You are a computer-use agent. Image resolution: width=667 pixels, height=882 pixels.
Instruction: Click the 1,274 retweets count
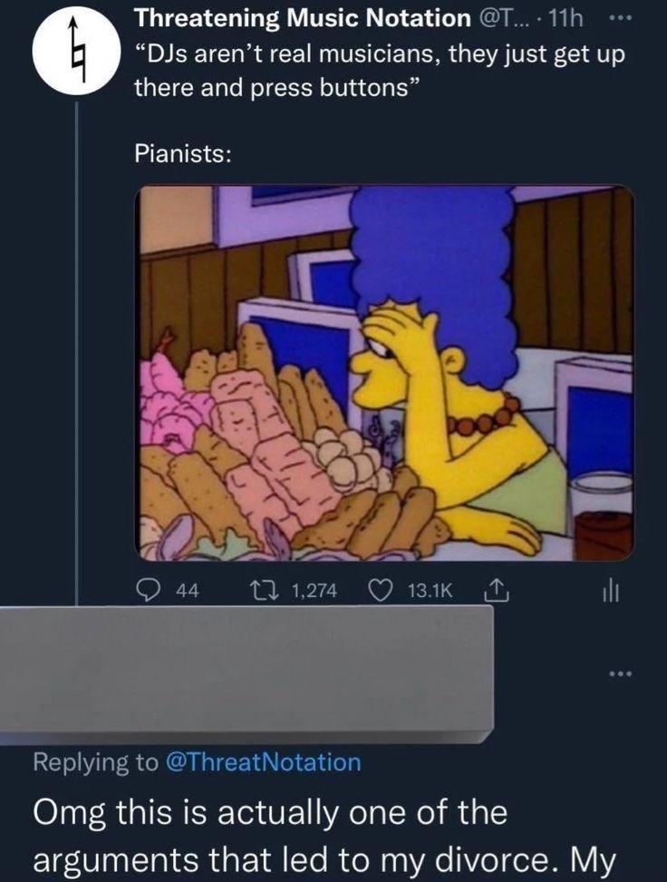pyautogui.click(x=314, y=591)
